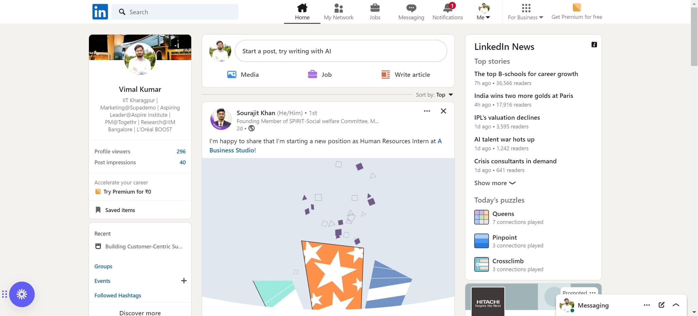This screenshot has height=316, width=698.
Task: Open the purple floating extension button
Action: coord(22,294)
